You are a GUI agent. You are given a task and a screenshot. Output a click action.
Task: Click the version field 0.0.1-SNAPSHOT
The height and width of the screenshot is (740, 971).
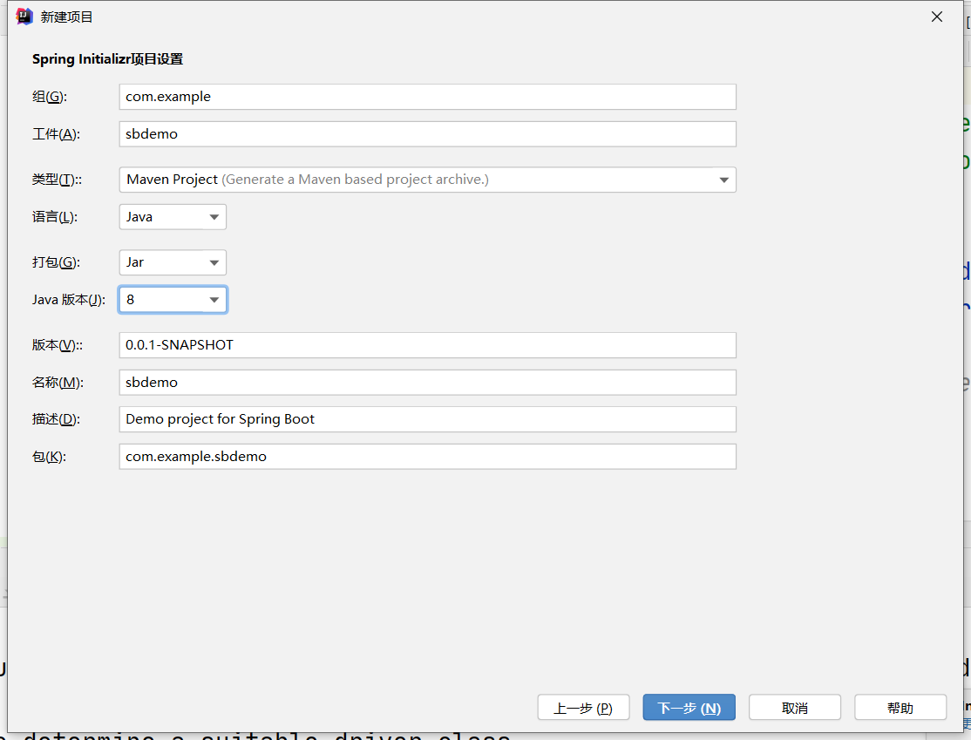click(427, 345)
